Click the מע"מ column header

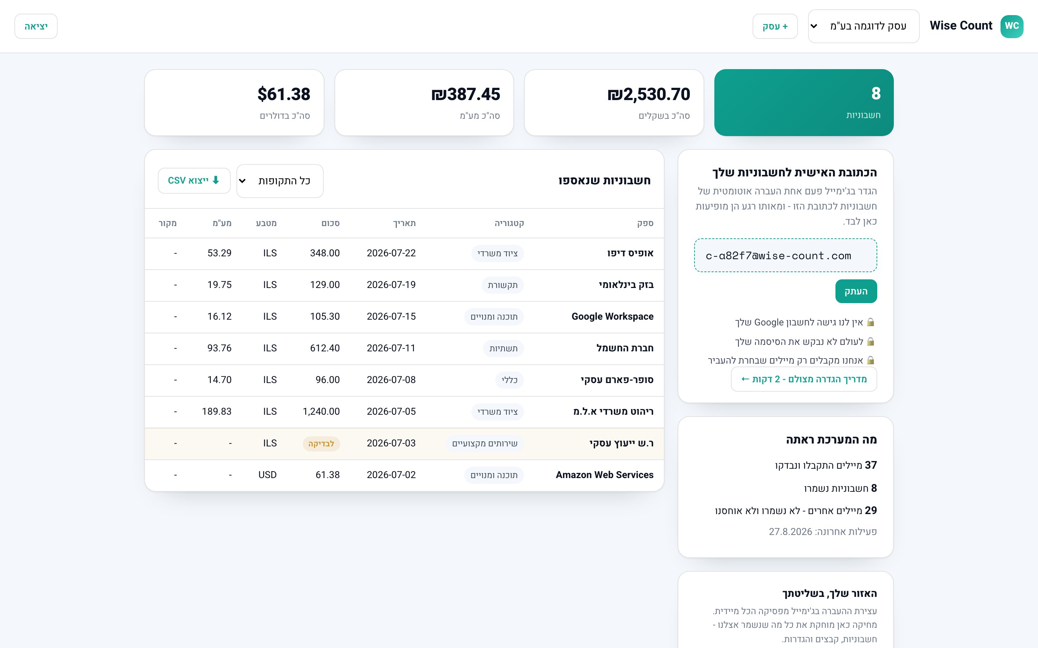point(222,223)
